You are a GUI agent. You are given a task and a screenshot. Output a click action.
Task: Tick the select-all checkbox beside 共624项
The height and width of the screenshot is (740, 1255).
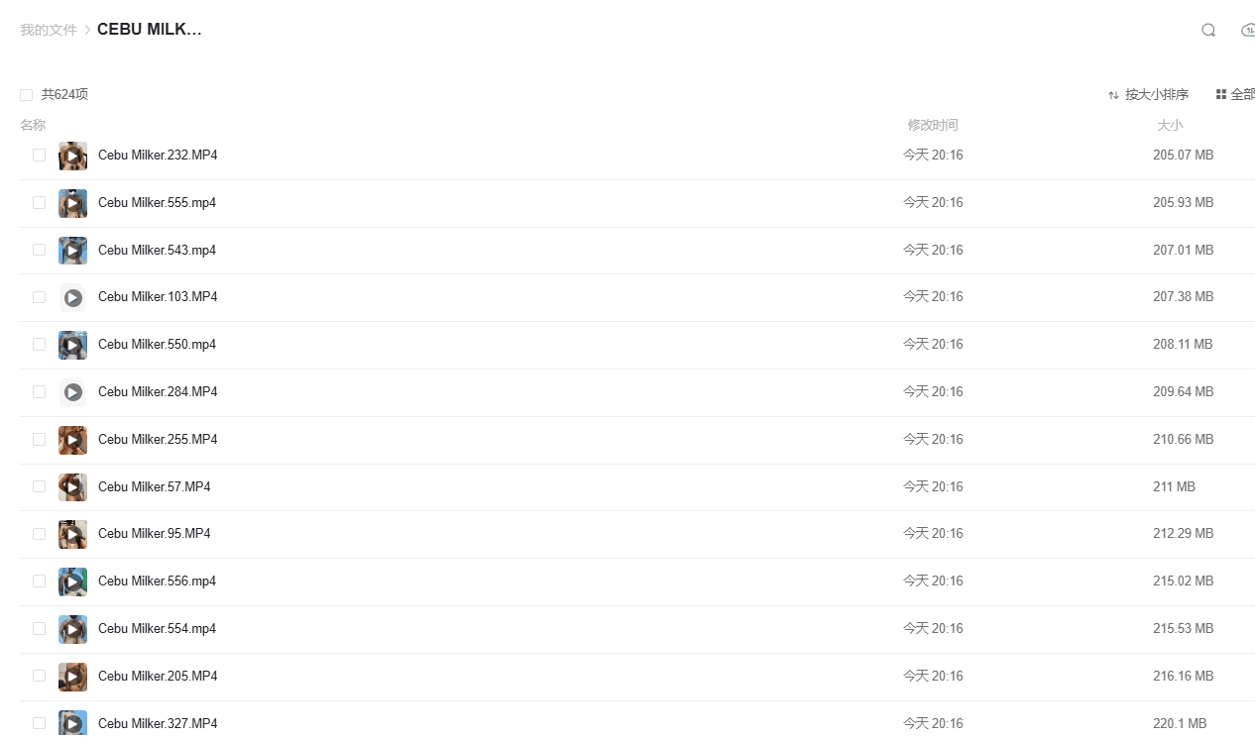click(26, 95)
